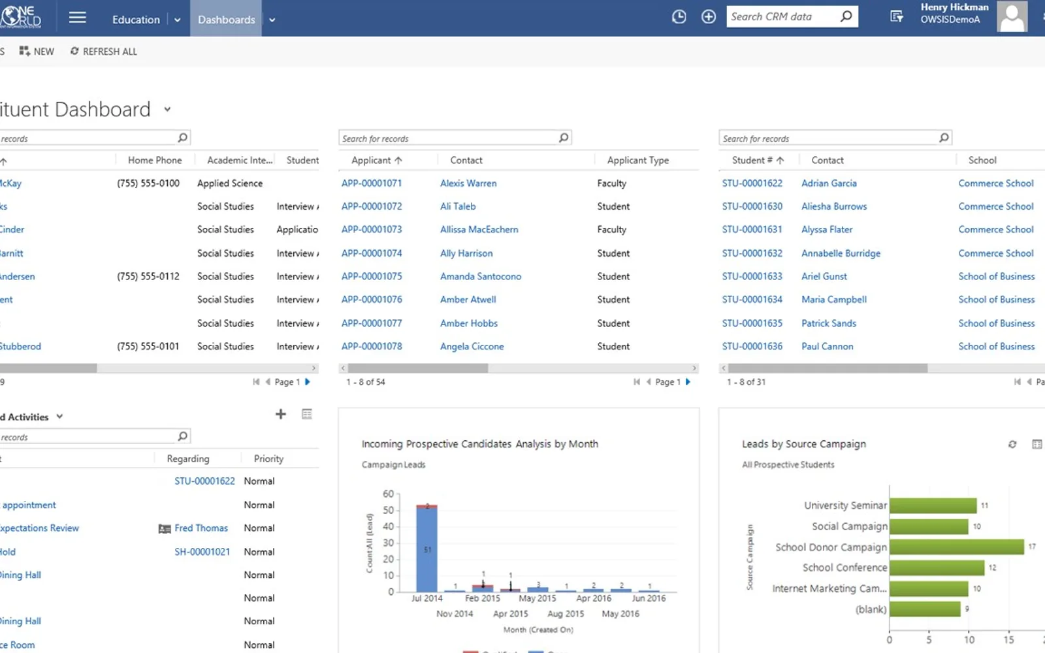Open the Dashboards navigation tab
Image resolution: width=1045 pixels, height=653 pixels.
point(226,20)
